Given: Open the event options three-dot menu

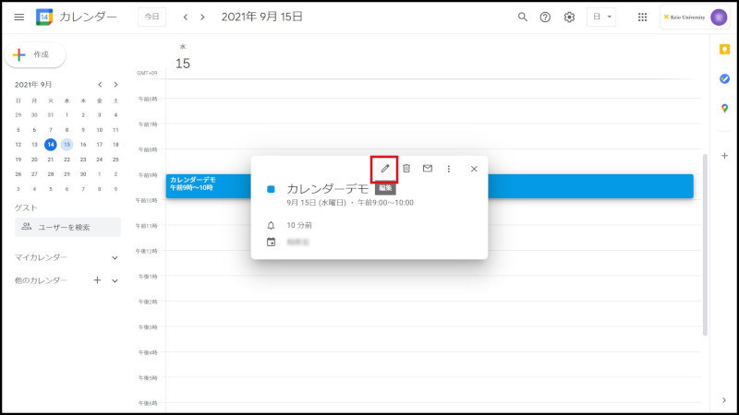Looking at the screenshot, I should [449, 169].
